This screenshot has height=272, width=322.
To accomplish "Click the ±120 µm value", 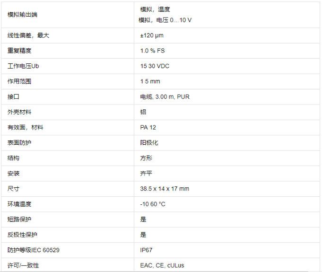I will pyautogui.click(x=152, y=35).
